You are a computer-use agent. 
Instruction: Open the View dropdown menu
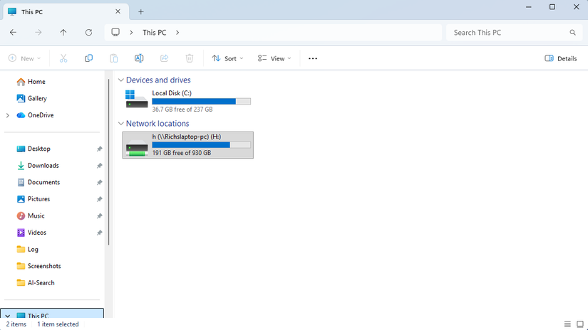tap(274, 58)
